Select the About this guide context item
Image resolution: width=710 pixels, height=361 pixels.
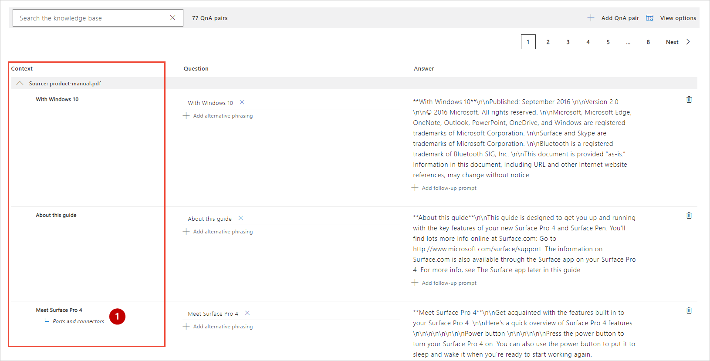[56, 215]
